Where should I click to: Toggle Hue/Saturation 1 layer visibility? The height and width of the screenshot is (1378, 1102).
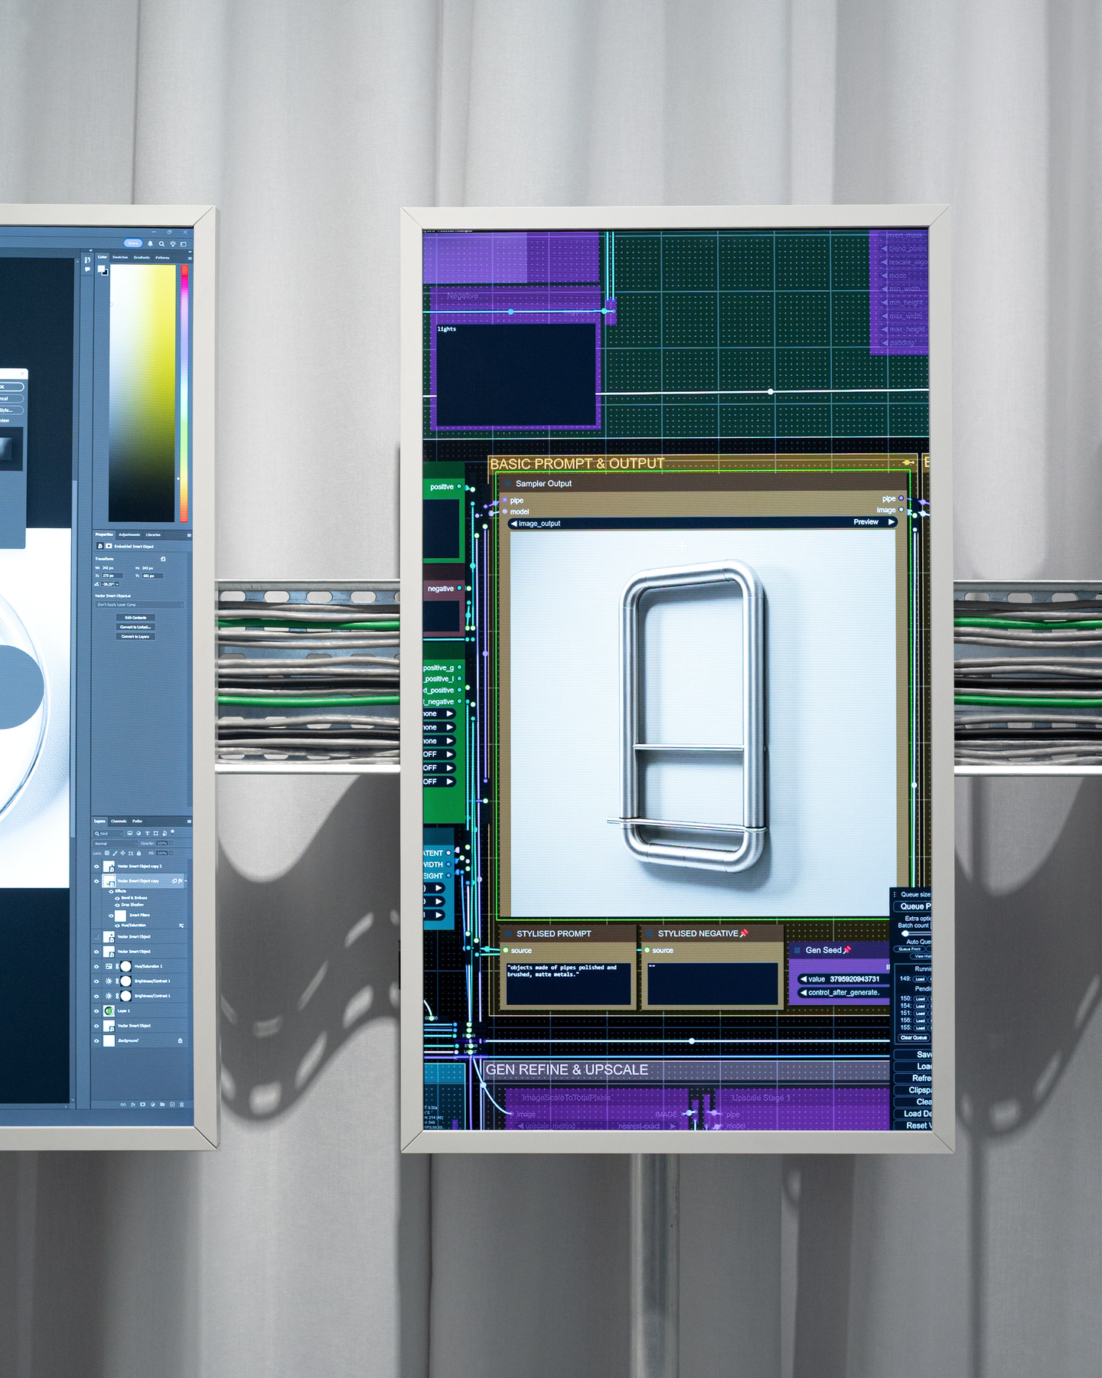pyautogui.click(x=96, y=967)
